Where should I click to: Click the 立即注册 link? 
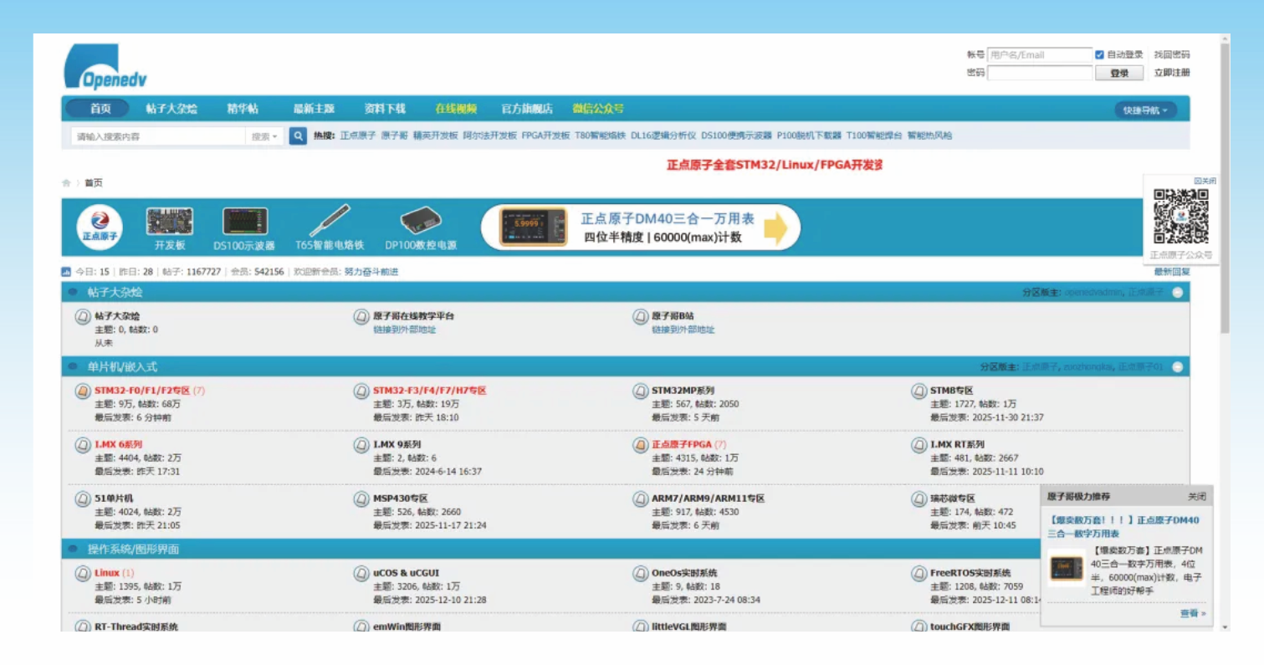click(x=1171, y=73)
